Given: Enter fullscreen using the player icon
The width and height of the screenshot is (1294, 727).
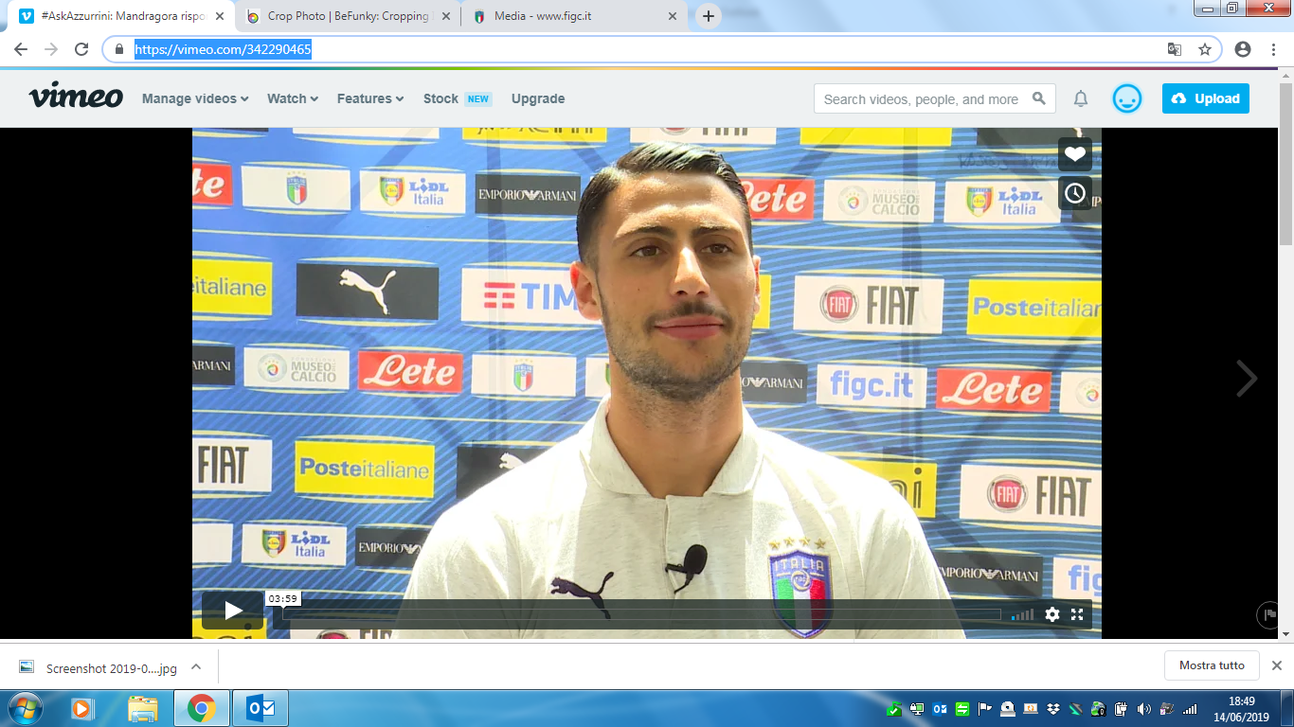Looking at the screenshot, I should point(1077,614).
